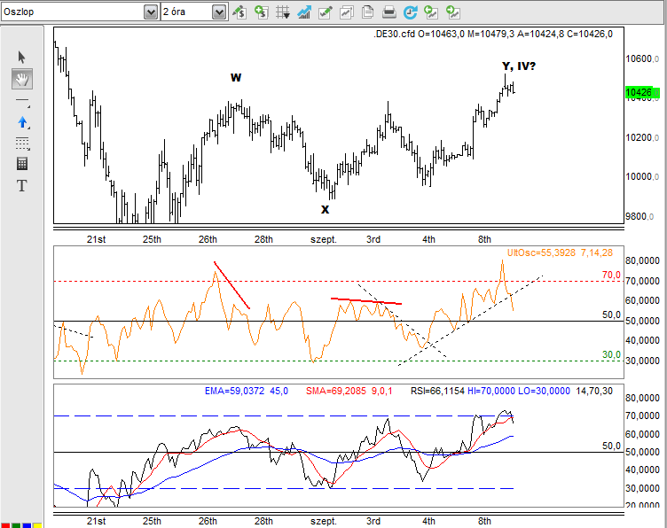Open the calculator tool

(x=21, y=164)
